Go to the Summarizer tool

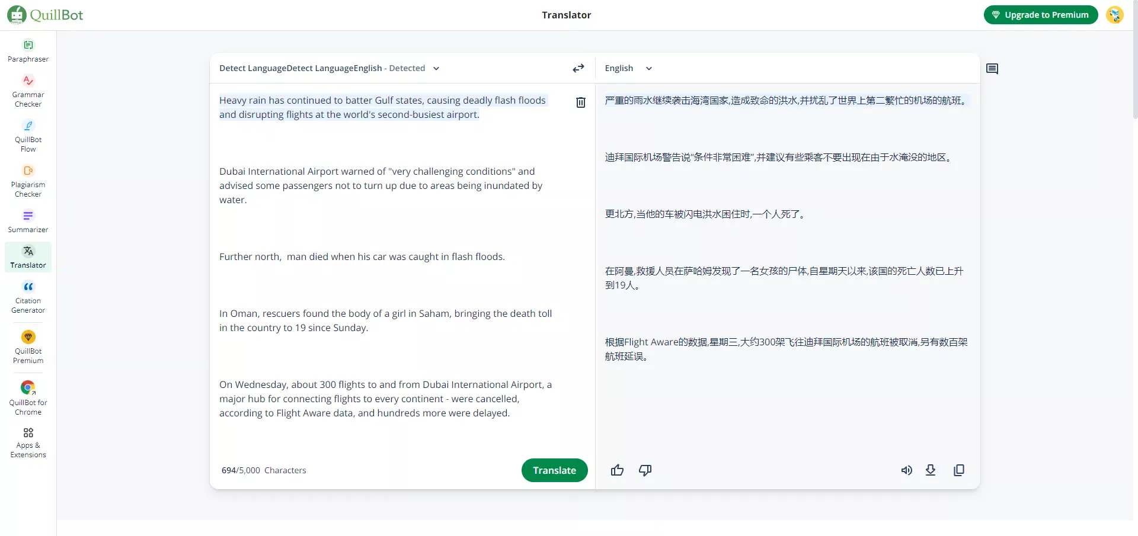point(28,222)
